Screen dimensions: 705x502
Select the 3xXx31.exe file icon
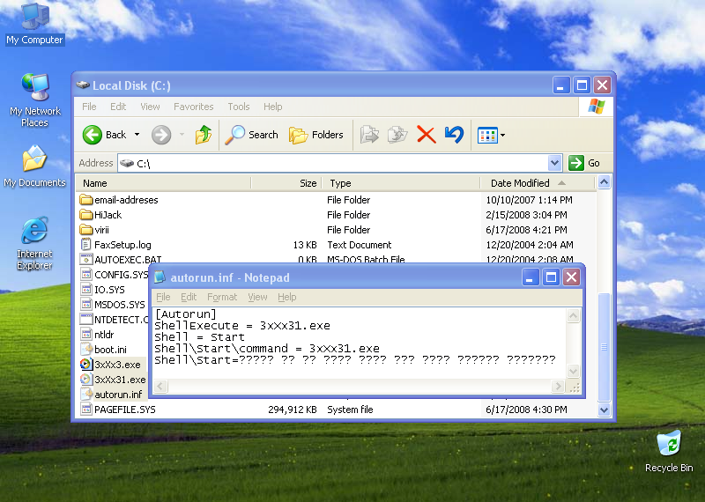[x=85, y=380]
